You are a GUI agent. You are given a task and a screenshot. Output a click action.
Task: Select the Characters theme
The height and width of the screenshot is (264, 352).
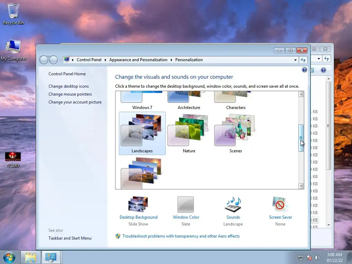(x=236, y=101)
